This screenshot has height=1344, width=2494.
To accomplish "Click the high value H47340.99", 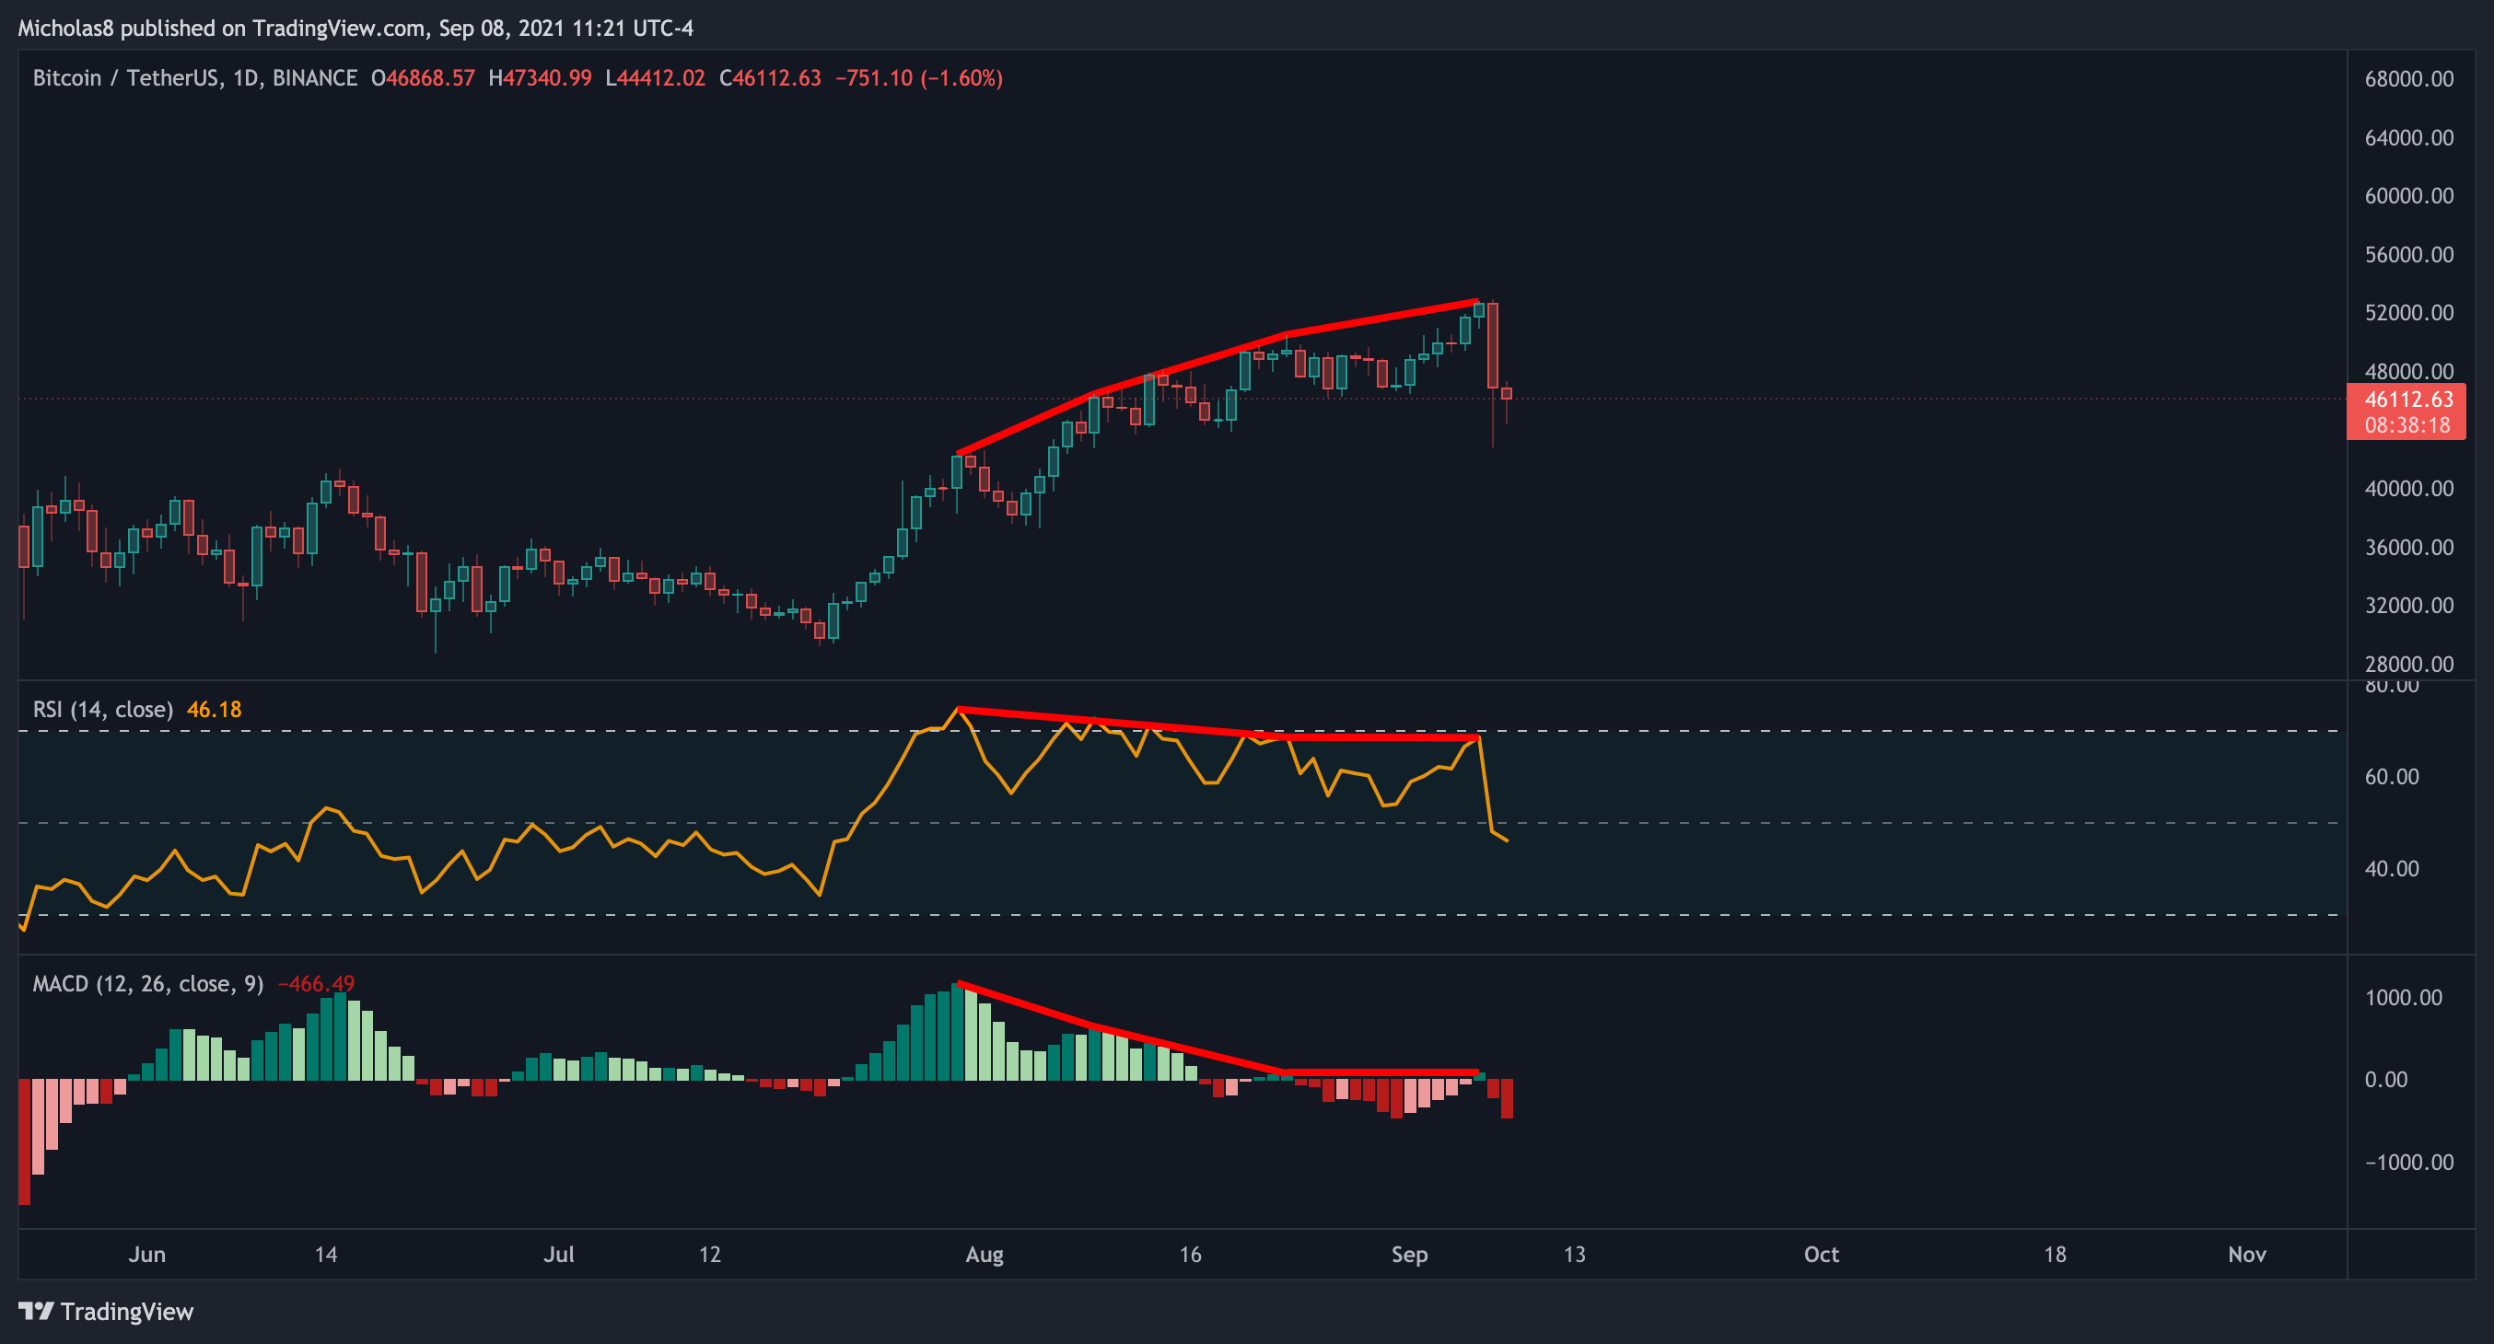I will coord(541,78).
